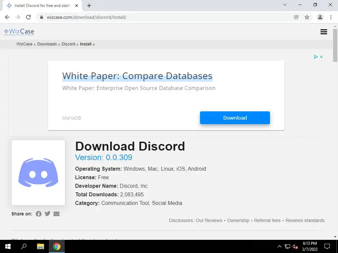Share on Facebook icon
The width and height of the screenshot is (338, 253).
pos(39,214)
